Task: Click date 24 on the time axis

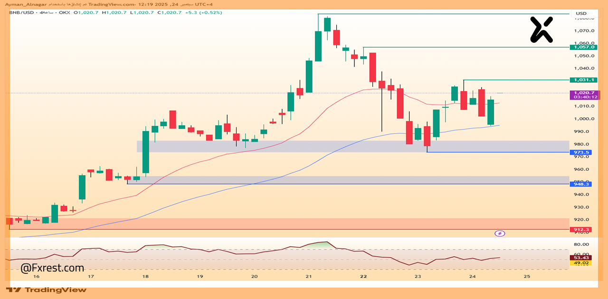Action: (x=472, y=276)
